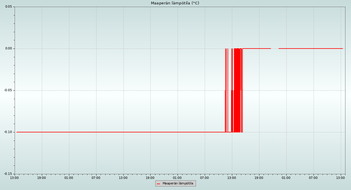Click the last 07:00 x-axis label
The width and height of the screenshot is (351, 190).
(x=313, y=178)
